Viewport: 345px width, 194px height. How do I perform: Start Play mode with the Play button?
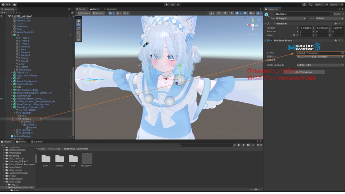click(x=166, y=5)
